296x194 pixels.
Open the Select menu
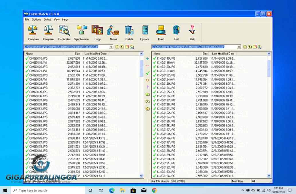[x=47, y=19]
